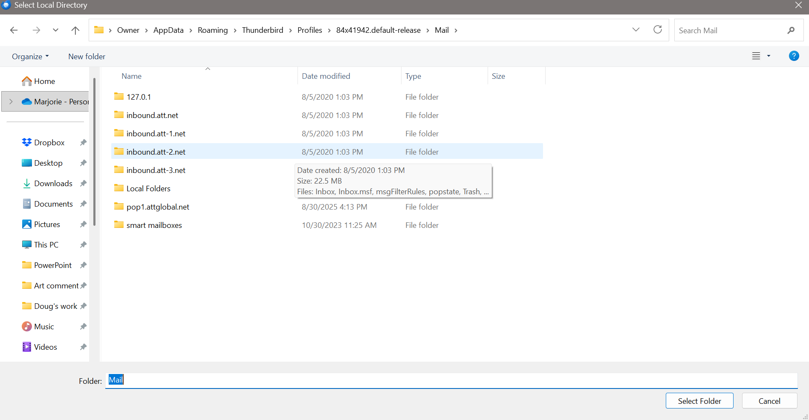
Task: Expand the chevron after Owner in breadcrumb
Action: click(147, 30)
